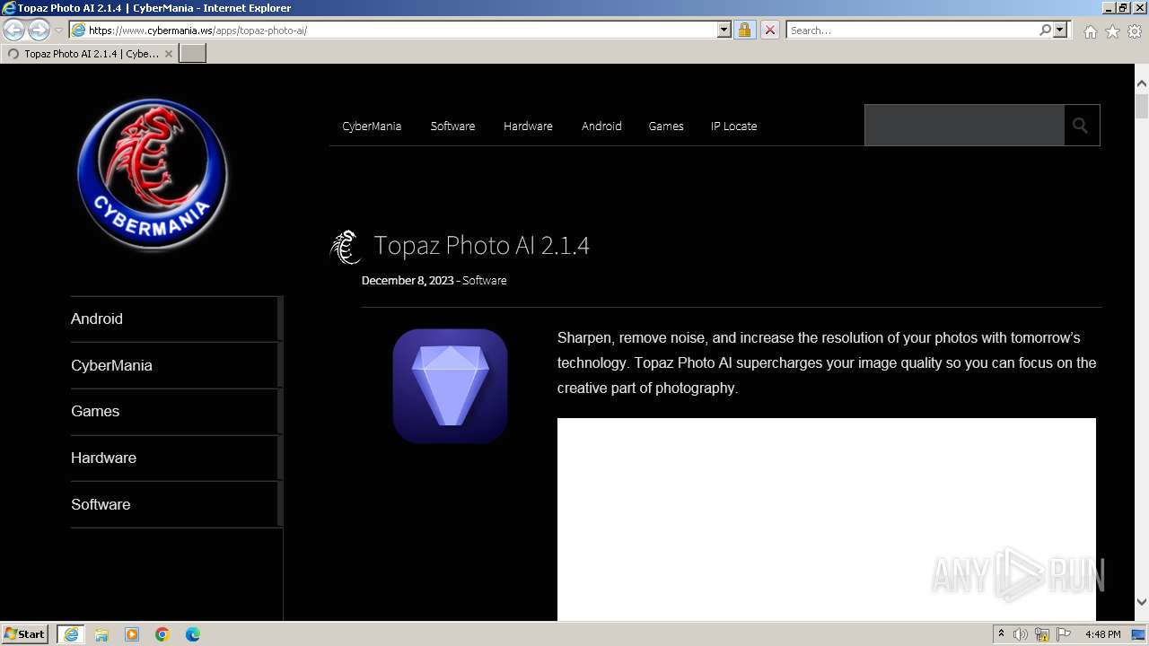Open CyberMania in top navigation
The height and width of the screenshot is (646, 1149).
pos(372,126)
